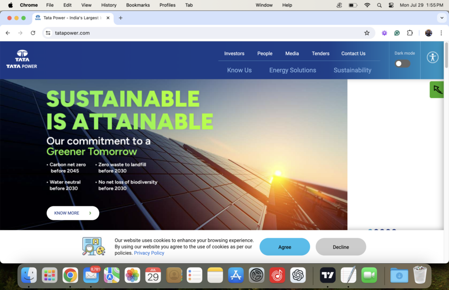This screenshot has height=290, width=449.
Task: Click the "Greener Tomorrow" text
Action: click(92, 152)
